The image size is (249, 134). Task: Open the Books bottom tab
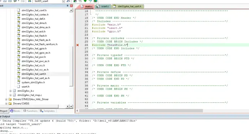pyautogui.click(x=15, y=111)
